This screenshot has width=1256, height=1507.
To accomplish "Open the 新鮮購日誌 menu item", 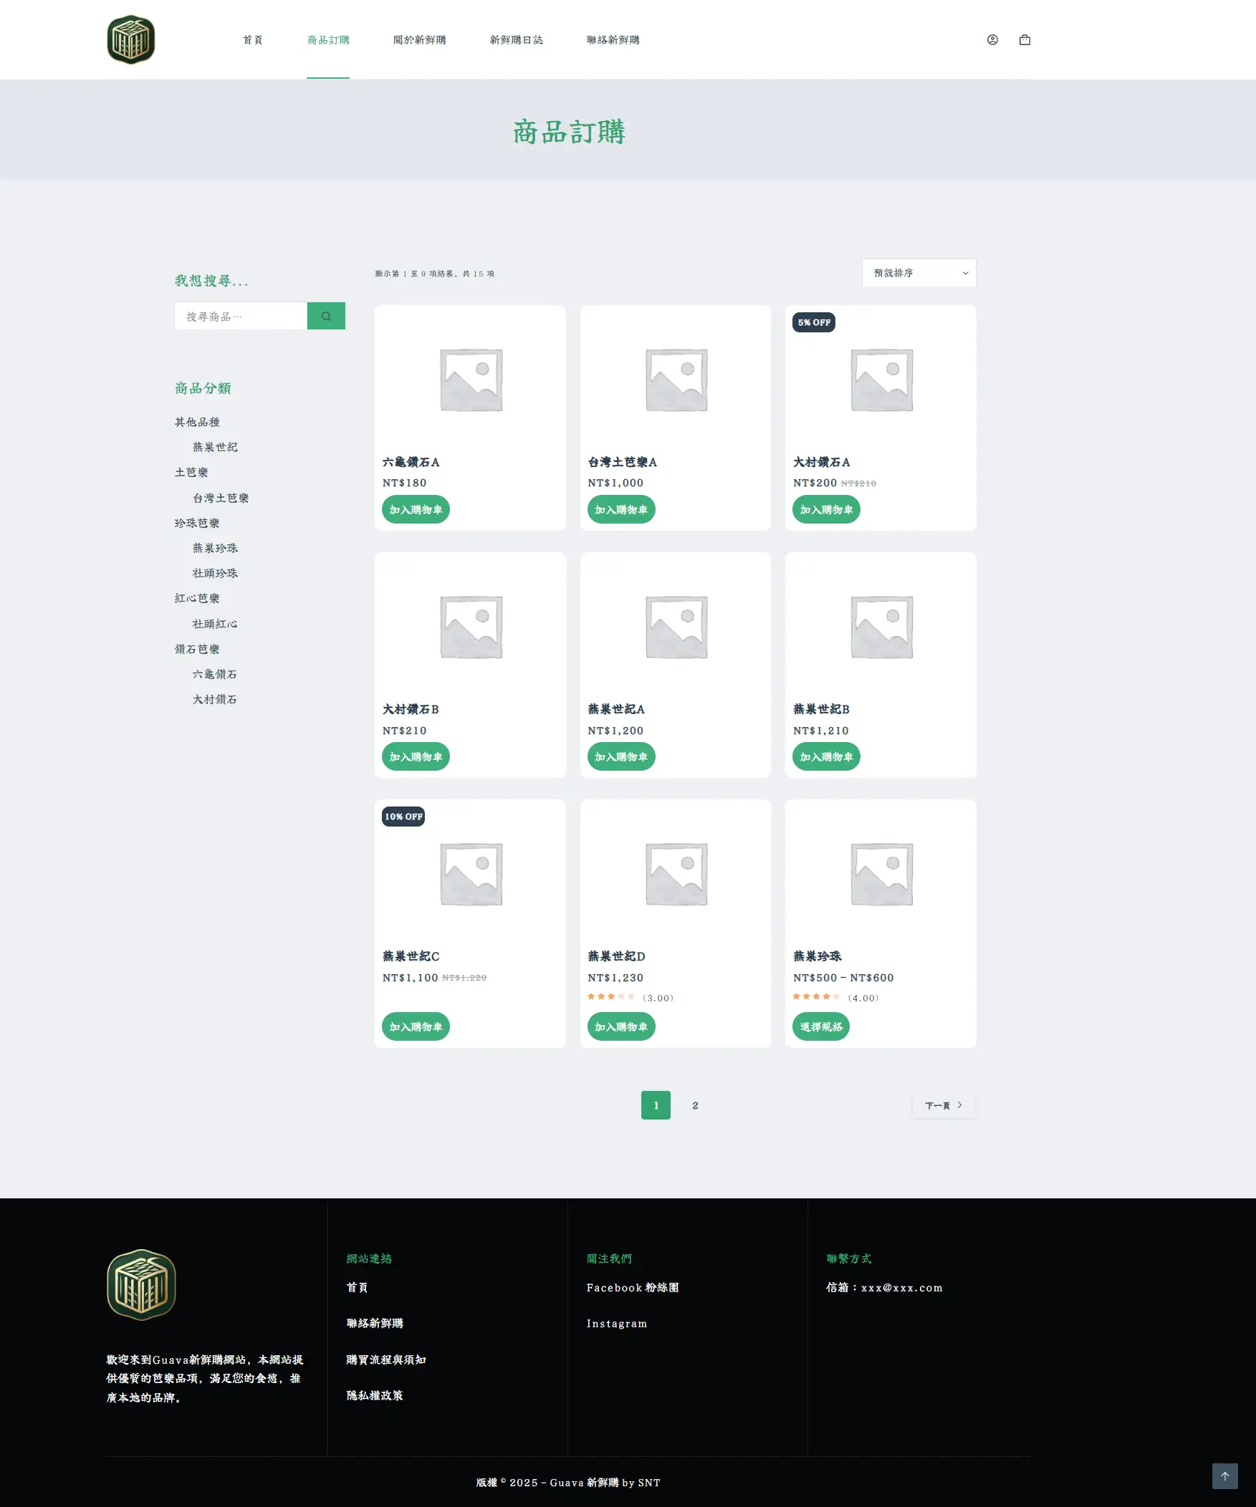I will [x=516, y=40].
